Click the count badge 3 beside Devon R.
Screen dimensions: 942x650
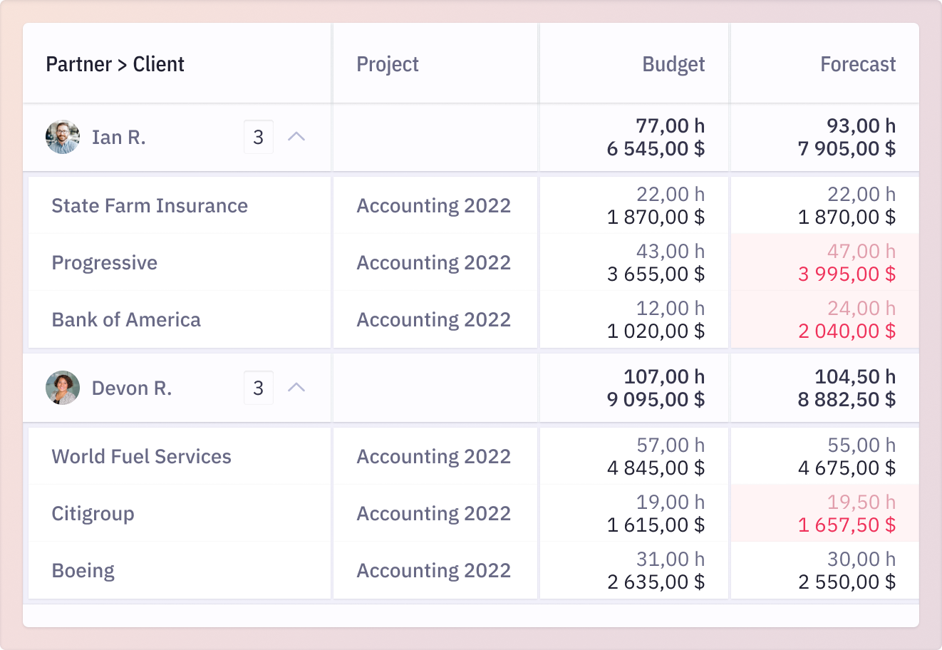(x=259, y=388)
